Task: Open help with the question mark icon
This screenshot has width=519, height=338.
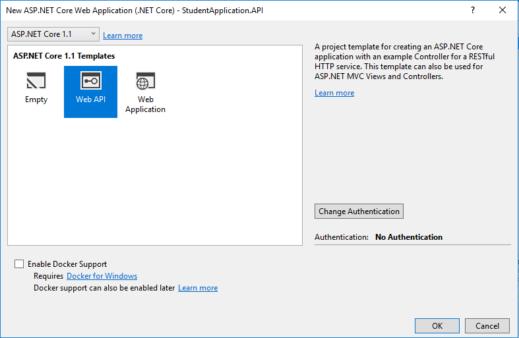Action: click(x=473, y=11)
